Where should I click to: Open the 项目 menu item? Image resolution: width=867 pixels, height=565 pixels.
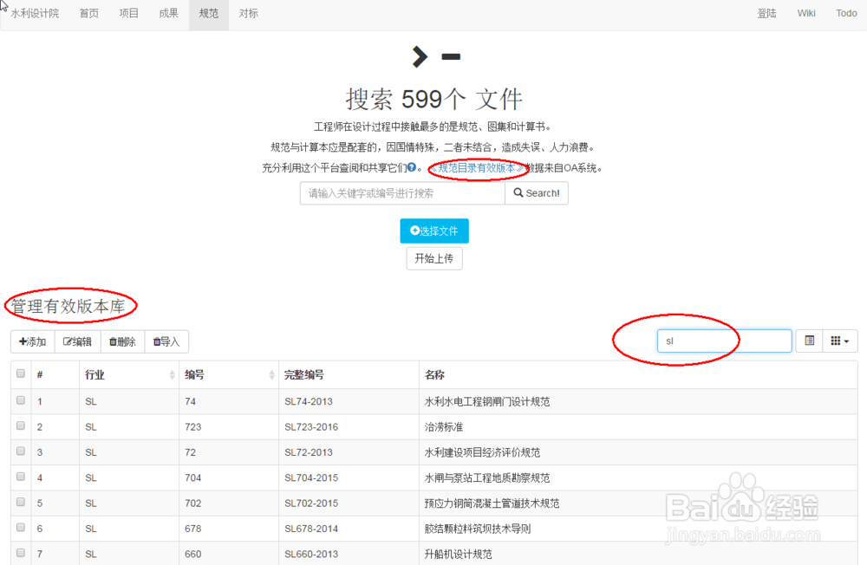128,14
